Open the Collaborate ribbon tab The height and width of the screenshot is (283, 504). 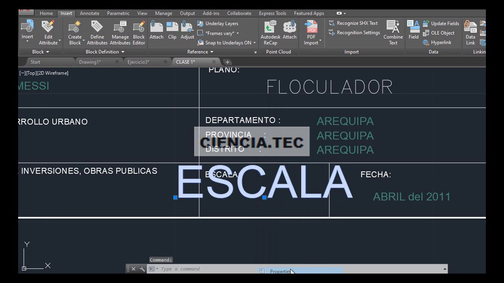pos(239,13)
